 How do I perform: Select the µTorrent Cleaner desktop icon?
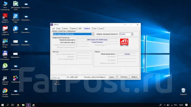tap(5, 80)
